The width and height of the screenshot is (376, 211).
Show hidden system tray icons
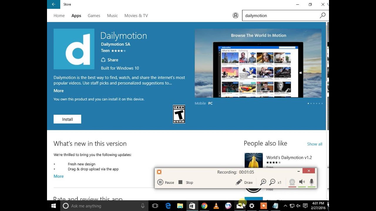[x=285, y=206]
